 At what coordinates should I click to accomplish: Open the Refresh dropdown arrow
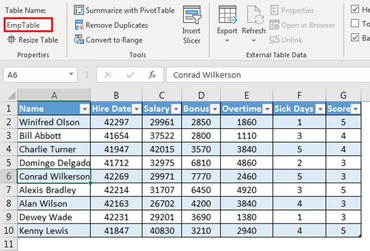[x=254, y=40]
